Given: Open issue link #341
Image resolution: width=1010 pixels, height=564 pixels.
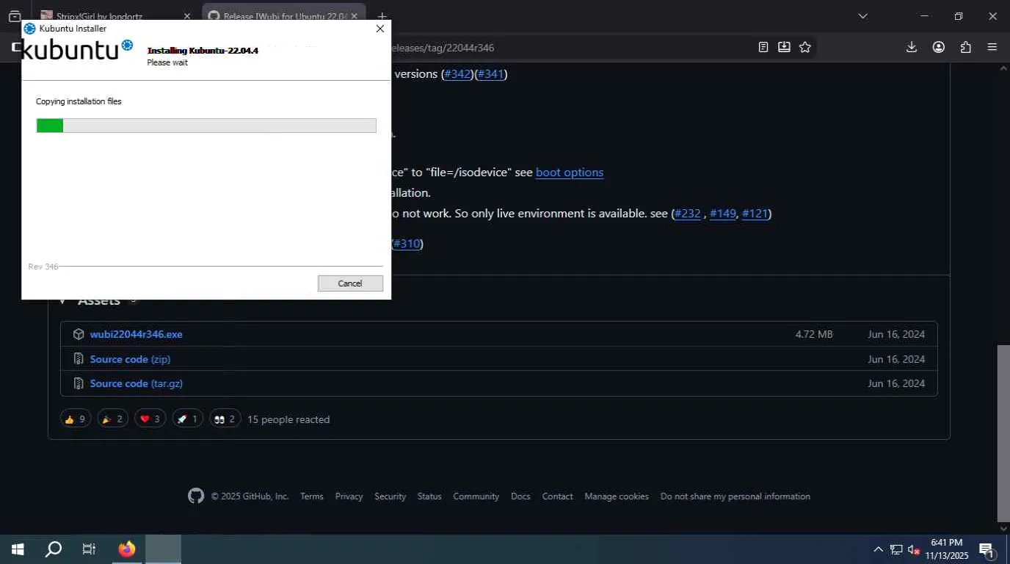Looking at the screenshot, I should [491, 74].
